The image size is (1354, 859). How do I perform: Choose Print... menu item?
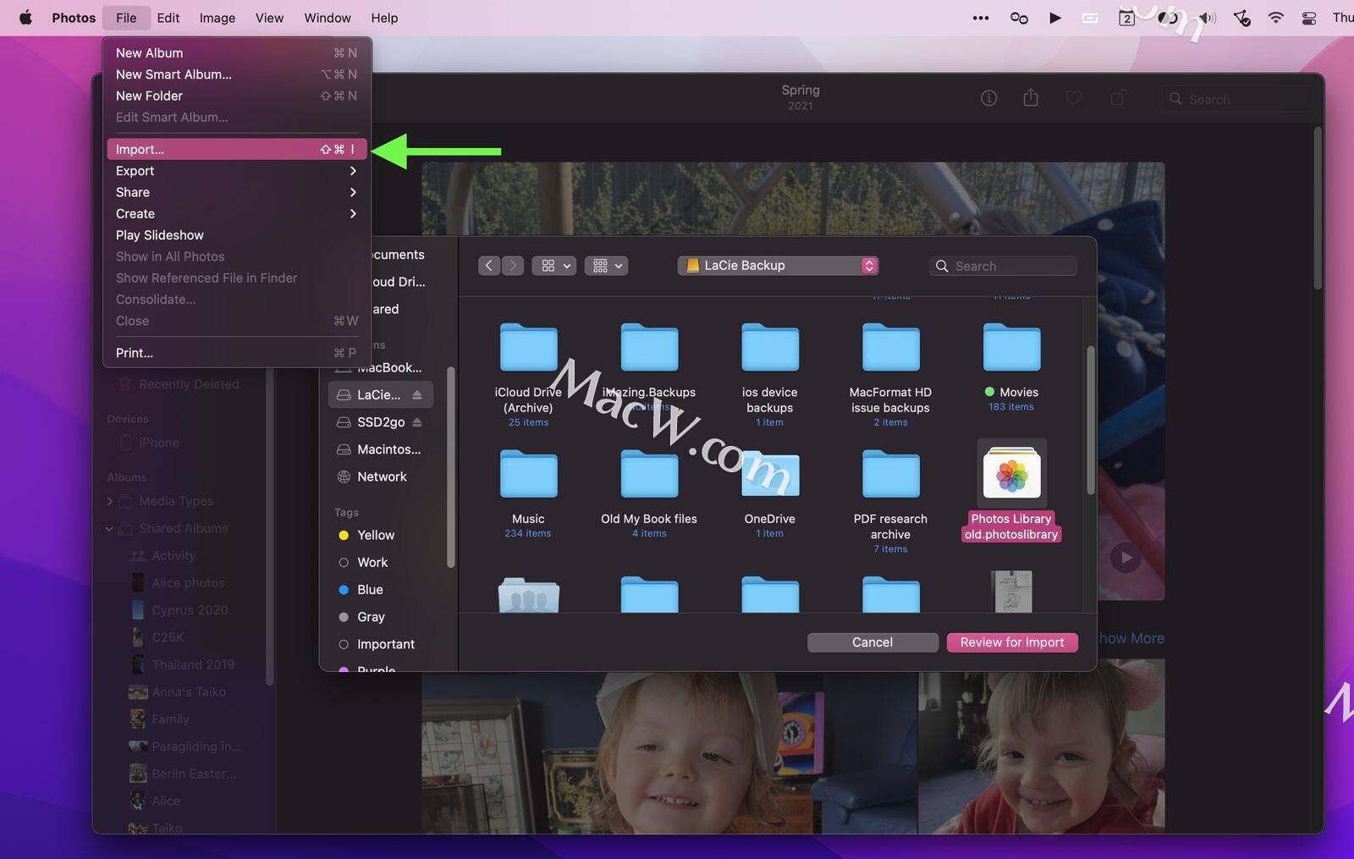point(237,353)
